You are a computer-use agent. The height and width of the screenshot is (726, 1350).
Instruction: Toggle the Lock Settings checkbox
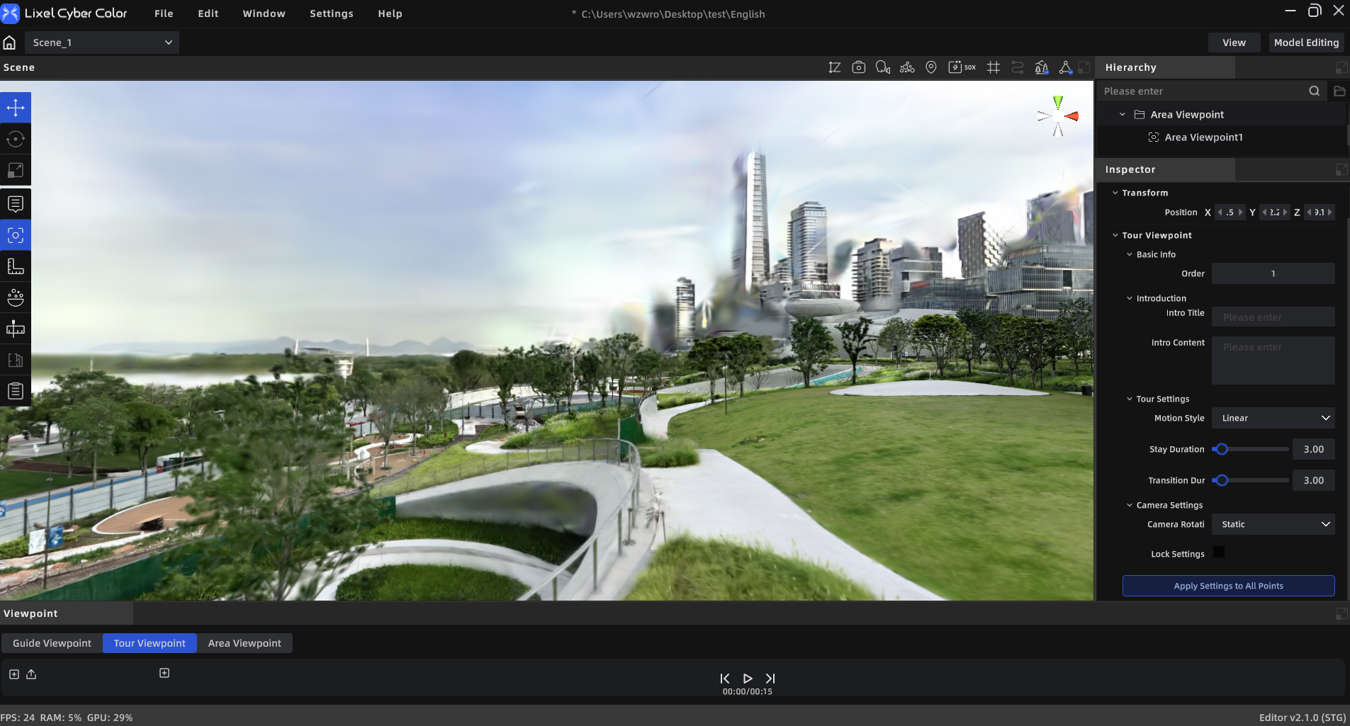[x=1219, y=552]
